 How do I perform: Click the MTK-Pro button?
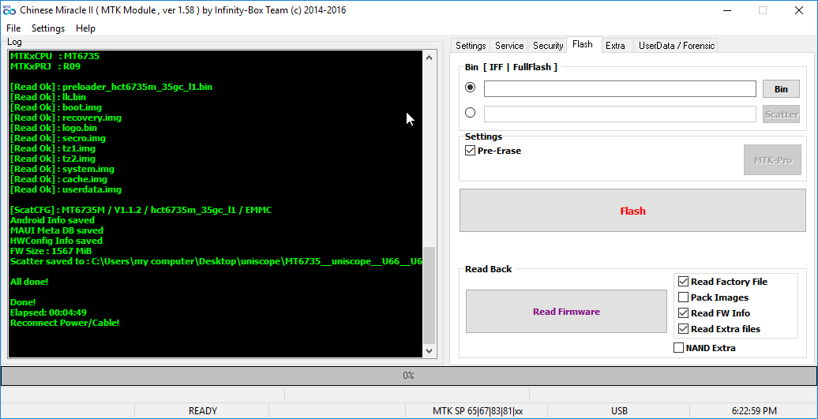click(x=773, y=160)
